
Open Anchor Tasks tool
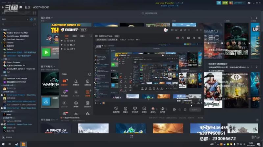(87, 82)
